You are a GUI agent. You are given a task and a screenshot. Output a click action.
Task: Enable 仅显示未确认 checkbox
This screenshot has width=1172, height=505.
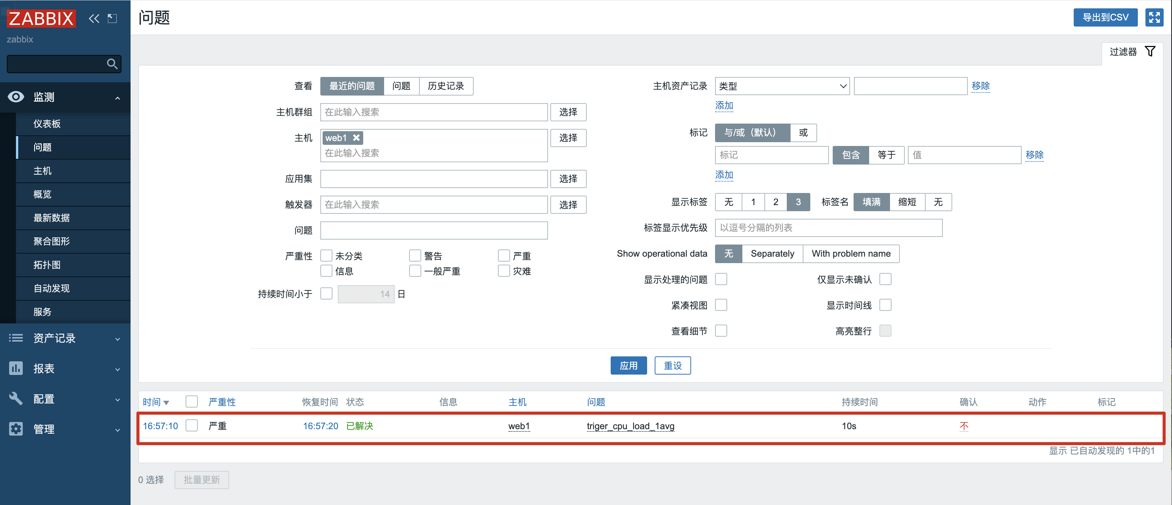pyautogui.click(x=885, y=279)
